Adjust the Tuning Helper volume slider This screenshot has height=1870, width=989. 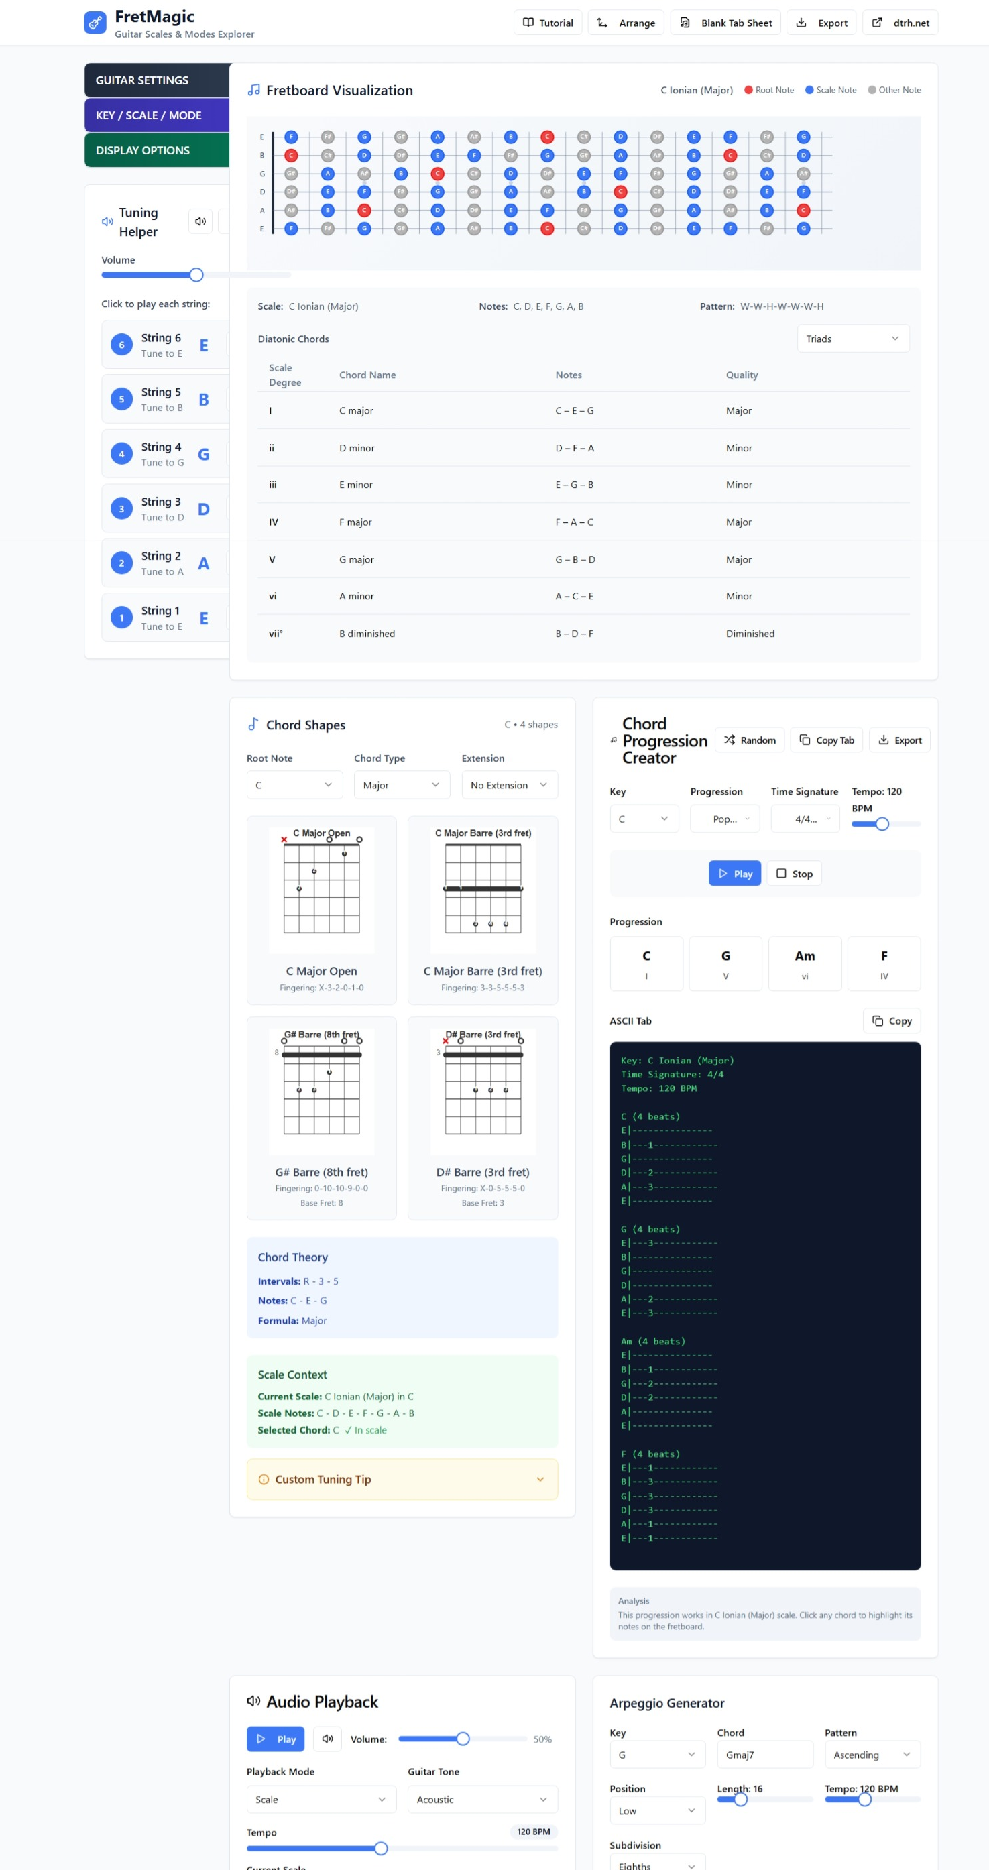[196, 275]
